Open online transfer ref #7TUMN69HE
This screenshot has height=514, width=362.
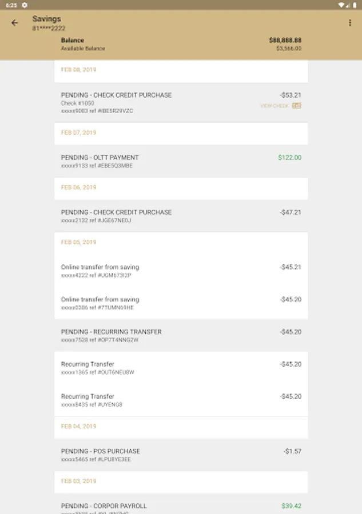[x=181, y=303]
